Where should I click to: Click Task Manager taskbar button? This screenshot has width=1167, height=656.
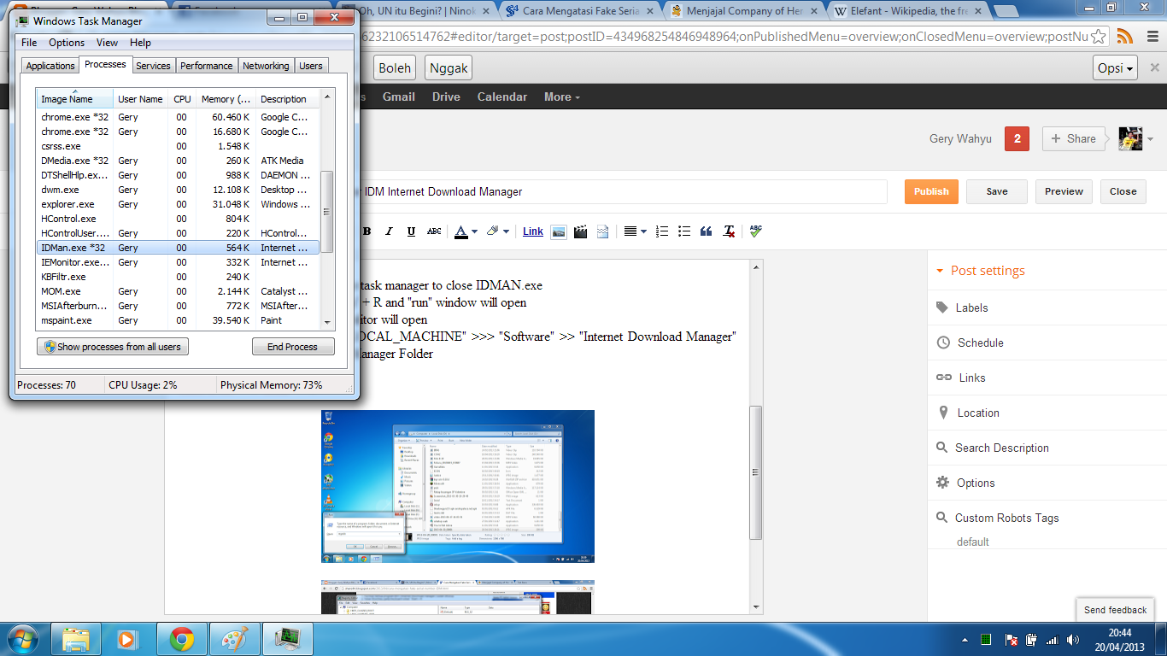[286, 638]
